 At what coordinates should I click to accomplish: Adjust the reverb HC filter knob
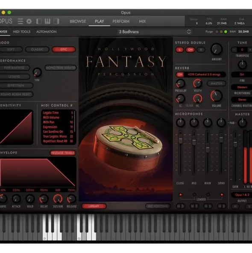(198, 98)
